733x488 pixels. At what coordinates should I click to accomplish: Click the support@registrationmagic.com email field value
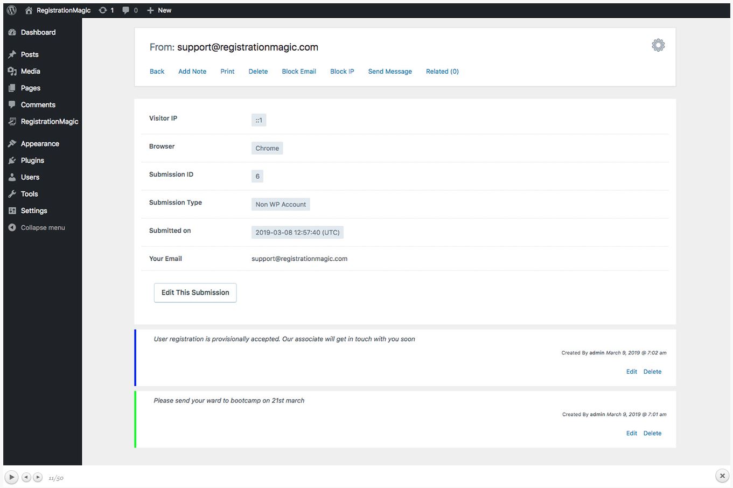click(x=299, y=259)
